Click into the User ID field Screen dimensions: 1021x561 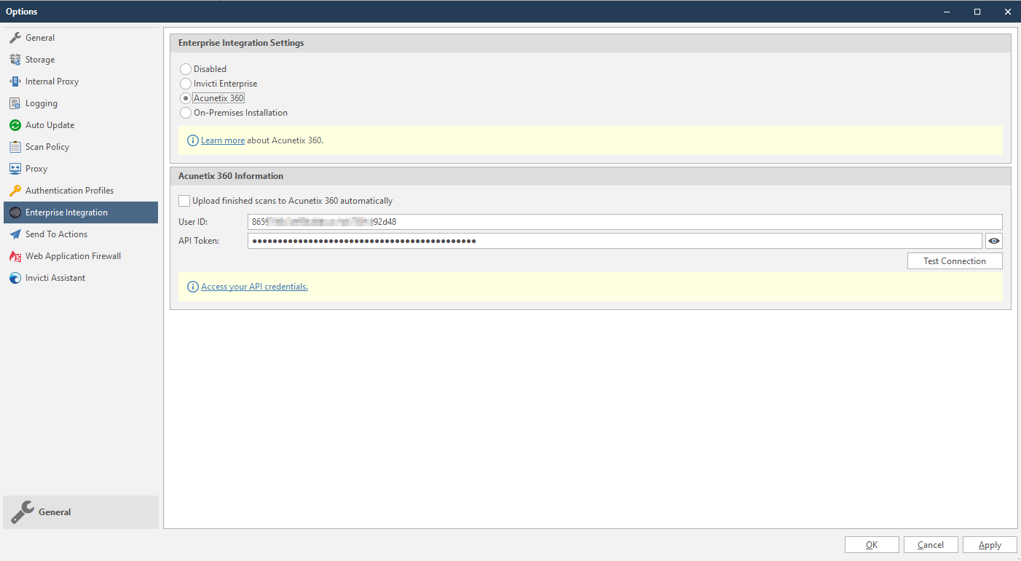click(625, 222)
